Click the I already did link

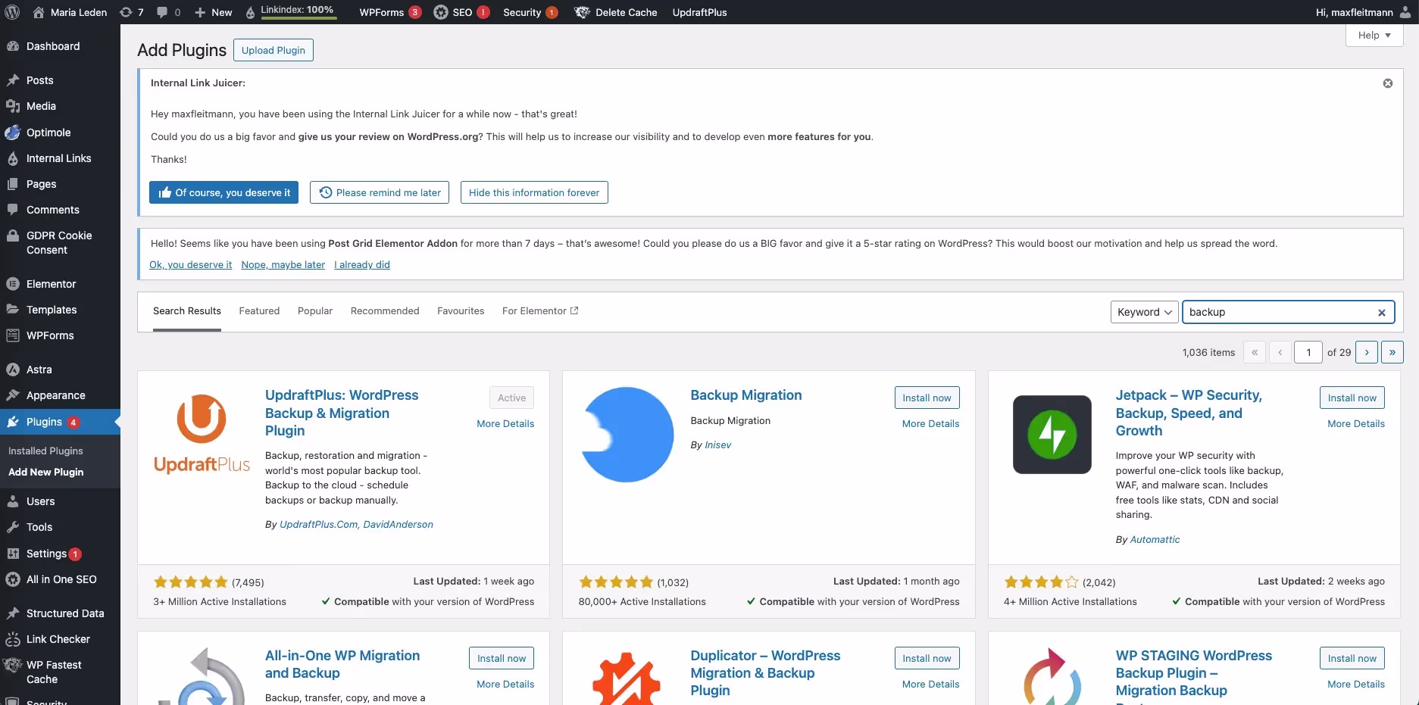tap(362, 265)
